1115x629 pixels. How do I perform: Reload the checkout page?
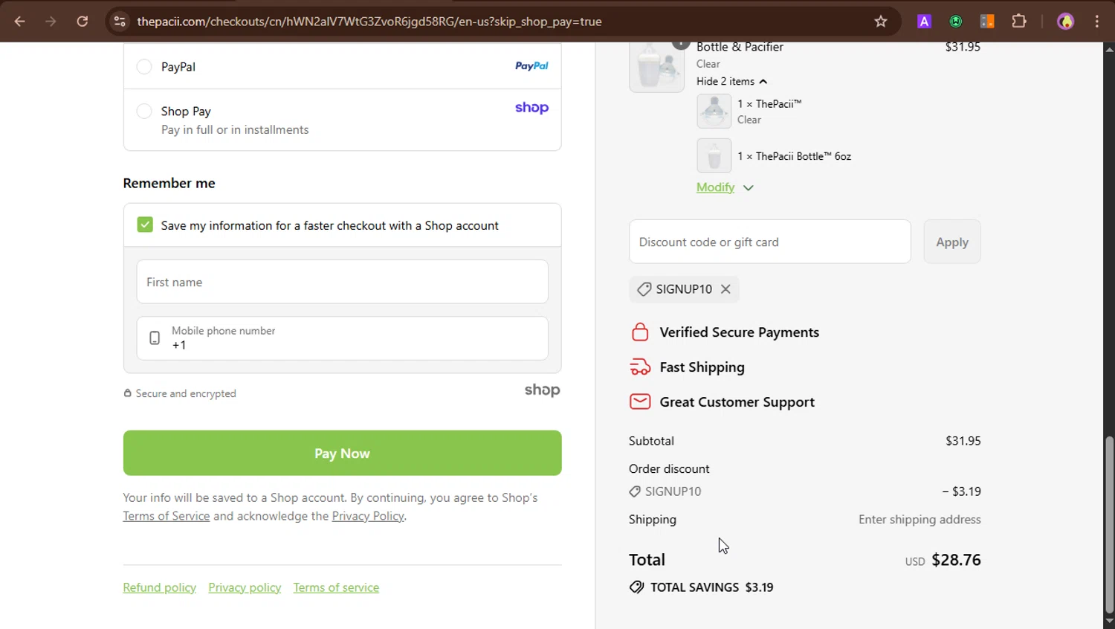(83, 22)
